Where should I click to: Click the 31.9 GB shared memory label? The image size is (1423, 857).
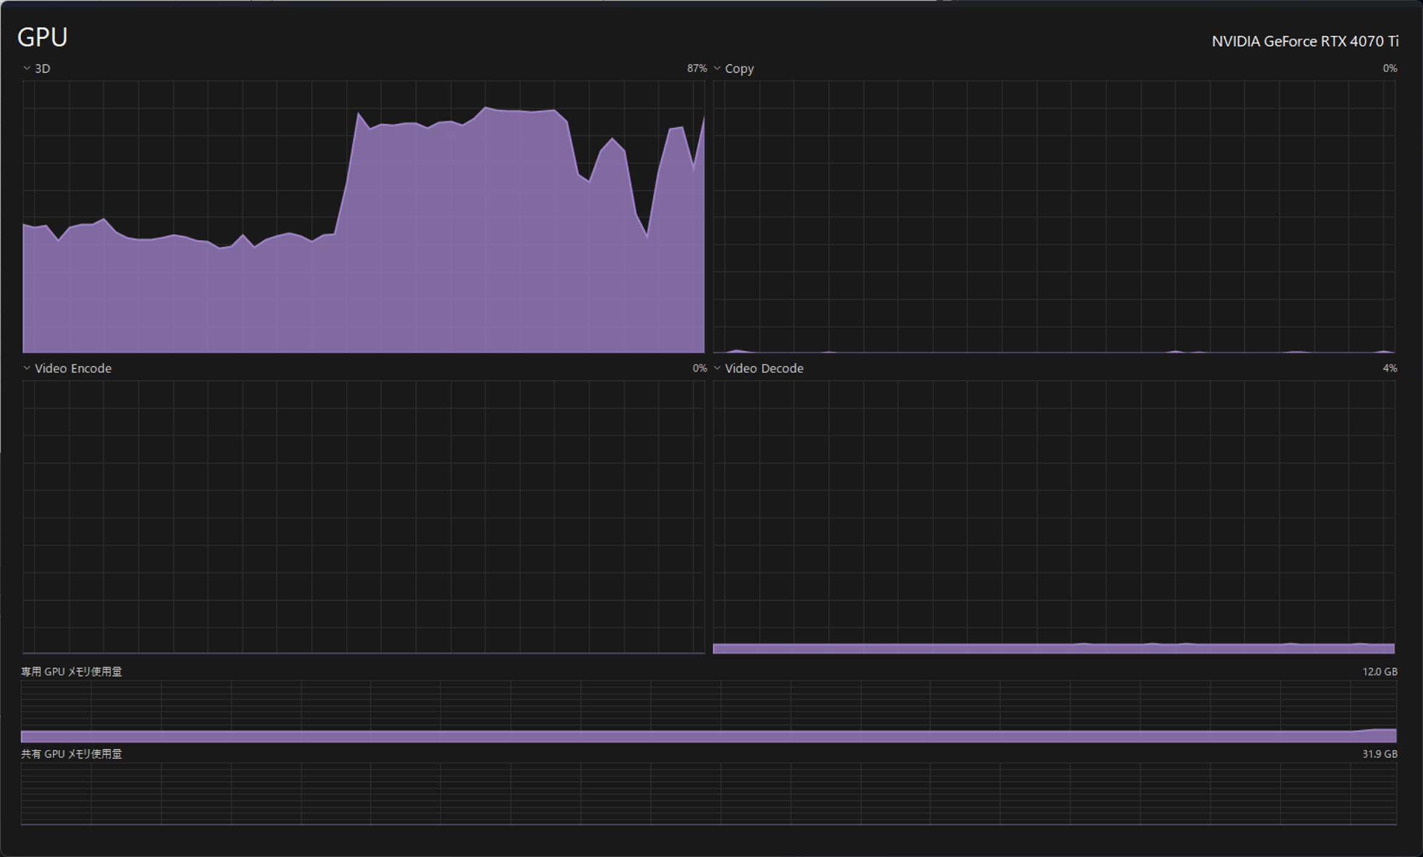click(1379, 754)
